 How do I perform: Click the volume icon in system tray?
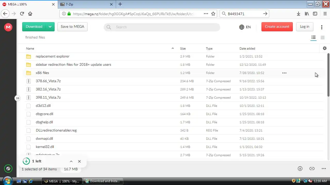[x=310, y=181]
